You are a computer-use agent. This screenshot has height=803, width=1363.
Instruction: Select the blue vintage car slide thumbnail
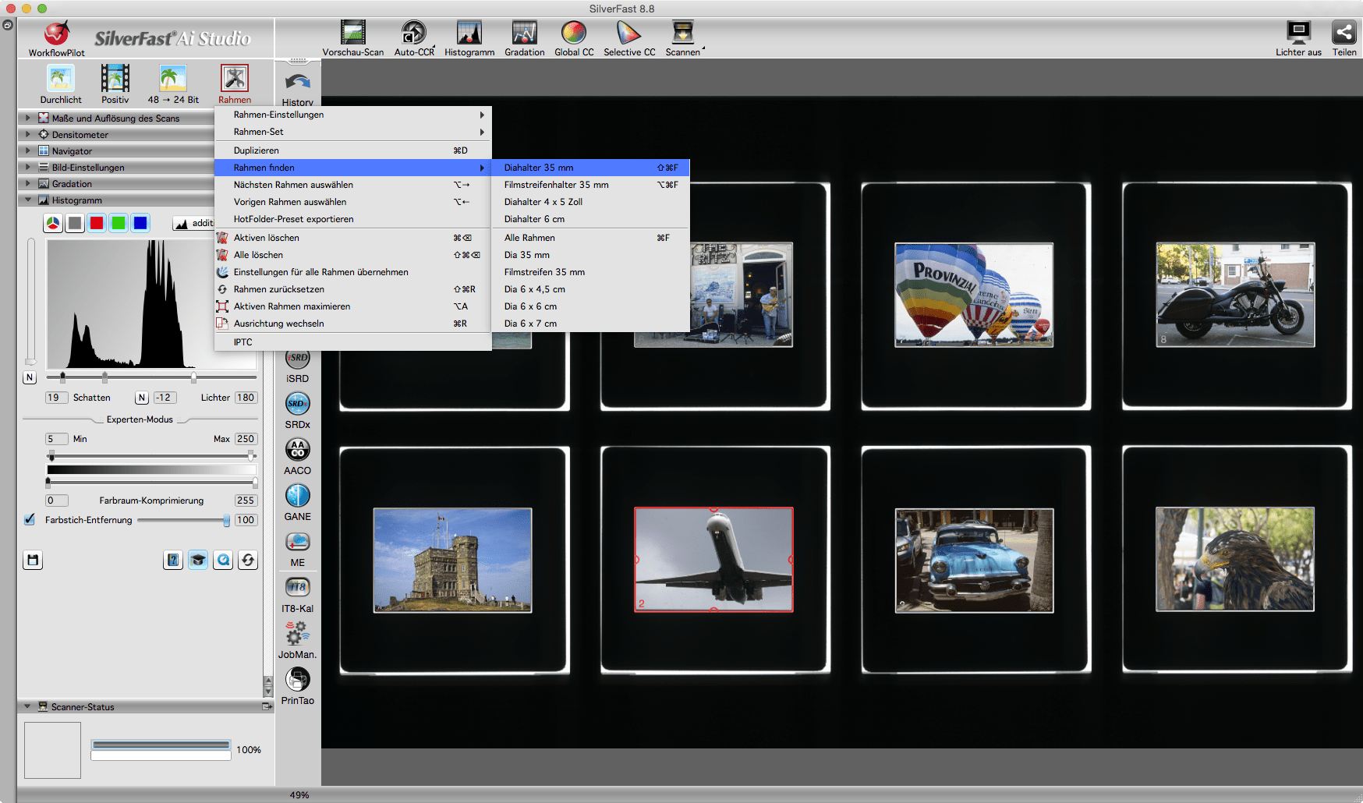pos(974,561)
